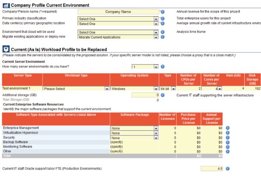261x180 pixels.
Task: Open Enterprise Management software package dropdown
Action: pos(134,128)
